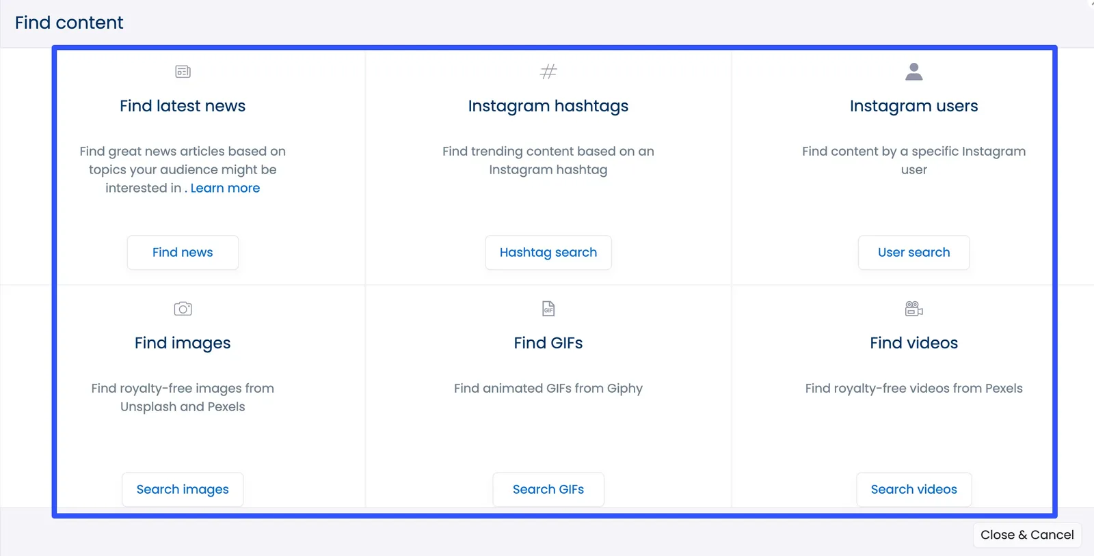Dismiss the dialog with Close & Cancel
This screenshot has width=1094, height=556.
pyautogui.click(x=1026, y=535)
